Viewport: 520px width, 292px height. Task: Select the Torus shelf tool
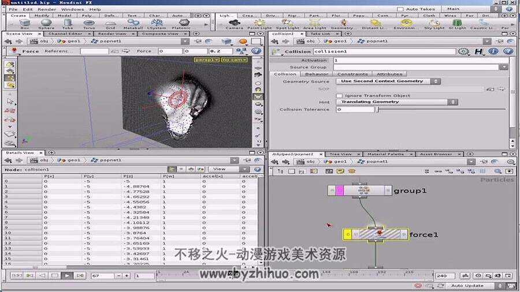[x=89, y=24]
